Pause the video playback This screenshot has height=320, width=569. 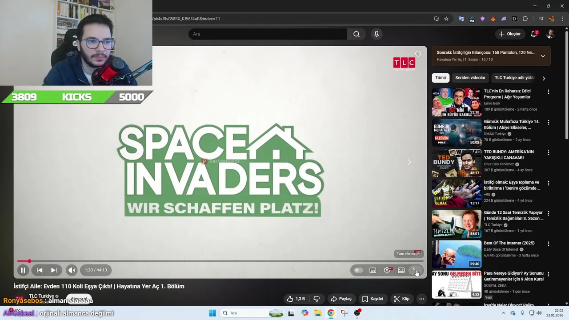coord(23,270)
